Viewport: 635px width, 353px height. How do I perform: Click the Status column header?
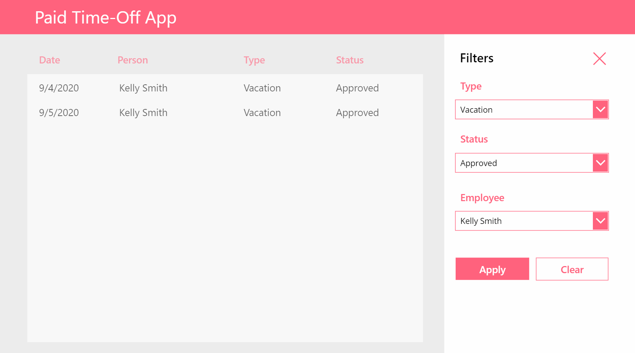tap(349, 60)
